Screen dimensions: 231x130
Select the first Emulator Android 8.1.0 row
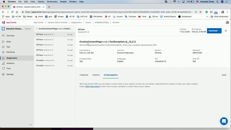click(x=55, y=60)
